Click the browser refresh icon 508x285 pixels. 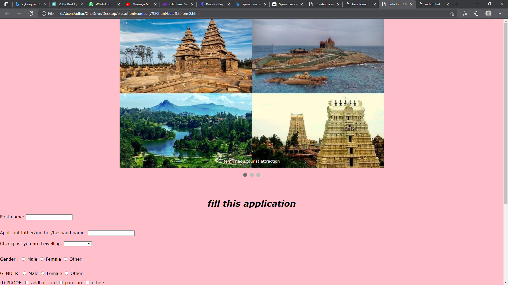click(x=31, y=13)
